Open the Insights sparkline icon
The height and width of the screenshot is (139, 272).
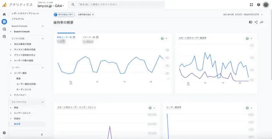click(x=262, y=22)
